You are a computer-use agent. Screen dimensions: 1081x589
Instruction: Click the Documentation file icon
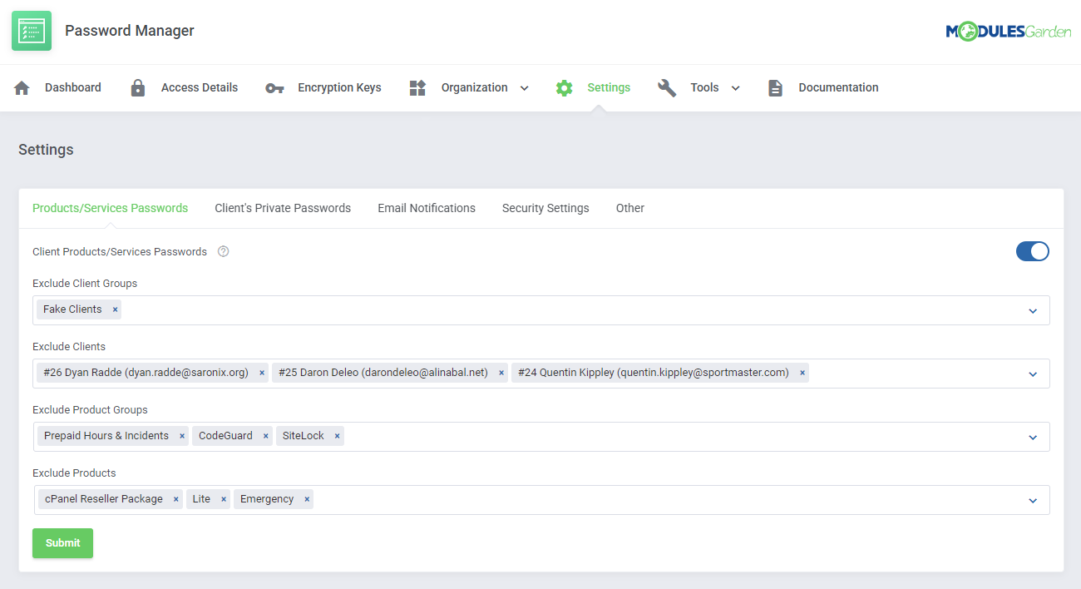pos(775,88)
